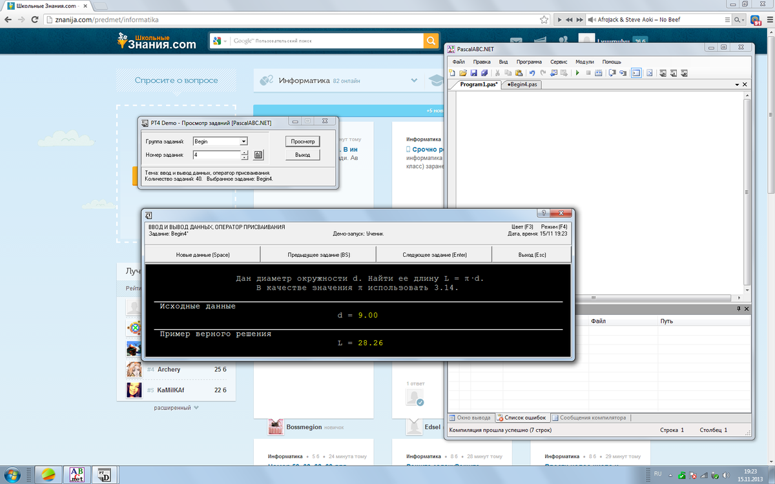Select Список ошибок bottom tab

point(522,418)
